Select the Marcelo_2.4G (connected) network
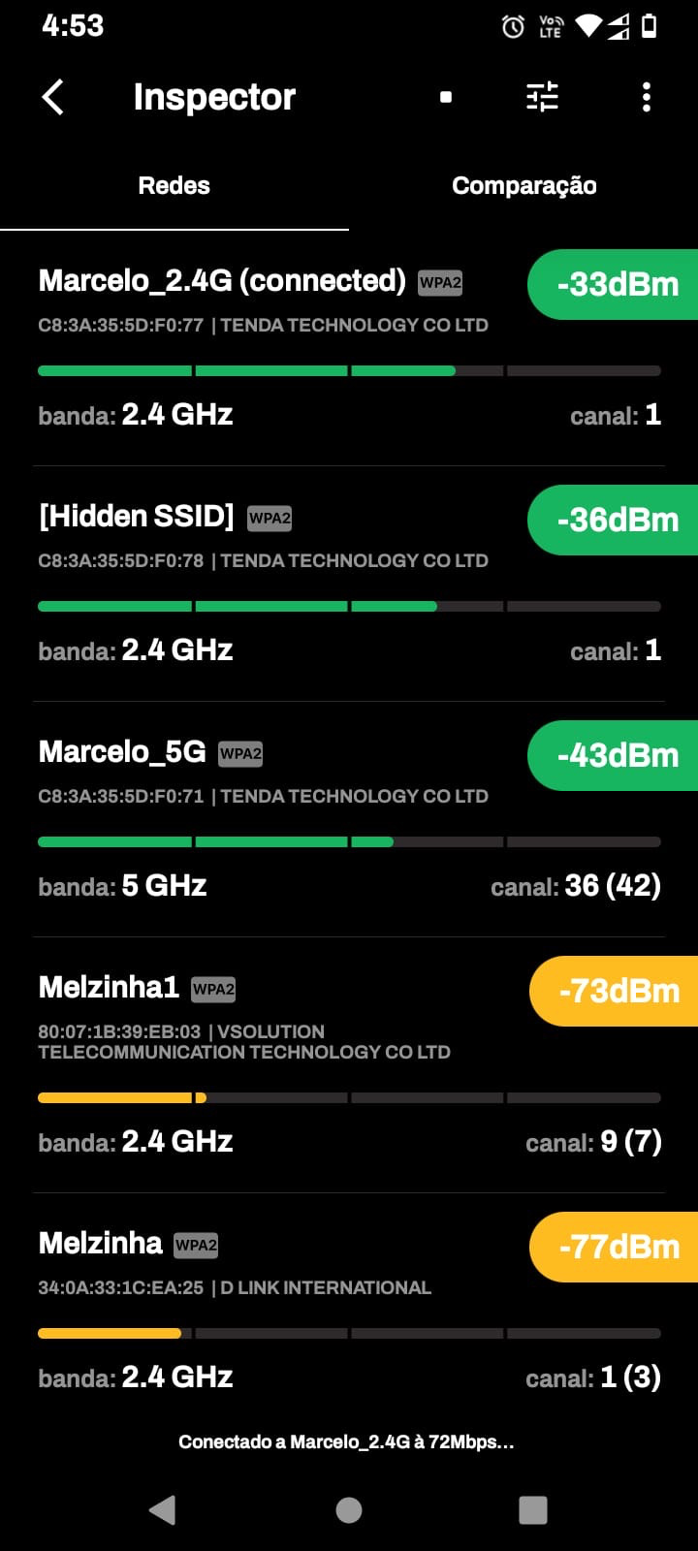This screenshot has height=1551, width=698. click(222, 281)
